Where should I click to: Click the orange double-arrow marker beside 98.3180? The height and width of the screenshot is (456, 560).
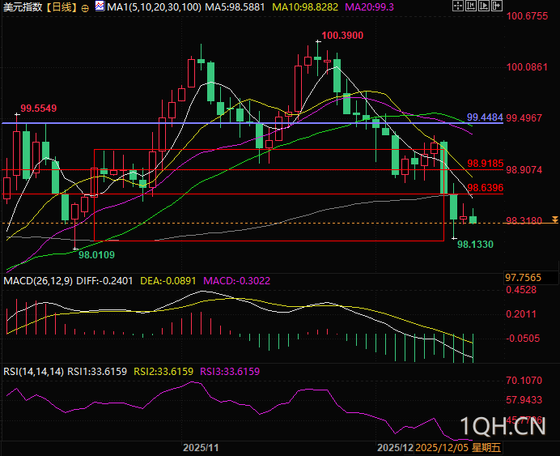click(554, 219)
